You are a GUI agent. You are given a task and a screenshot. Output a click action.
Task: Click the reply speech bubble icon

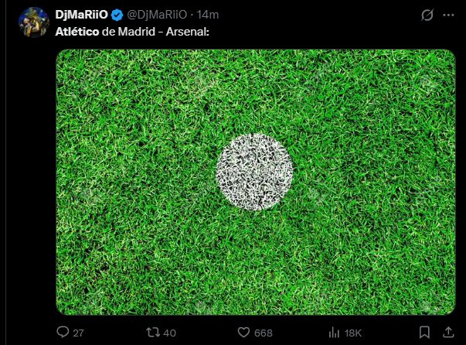[63, 332]
